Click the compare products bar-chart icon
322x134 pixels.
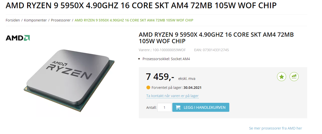(x=294, y=76)
